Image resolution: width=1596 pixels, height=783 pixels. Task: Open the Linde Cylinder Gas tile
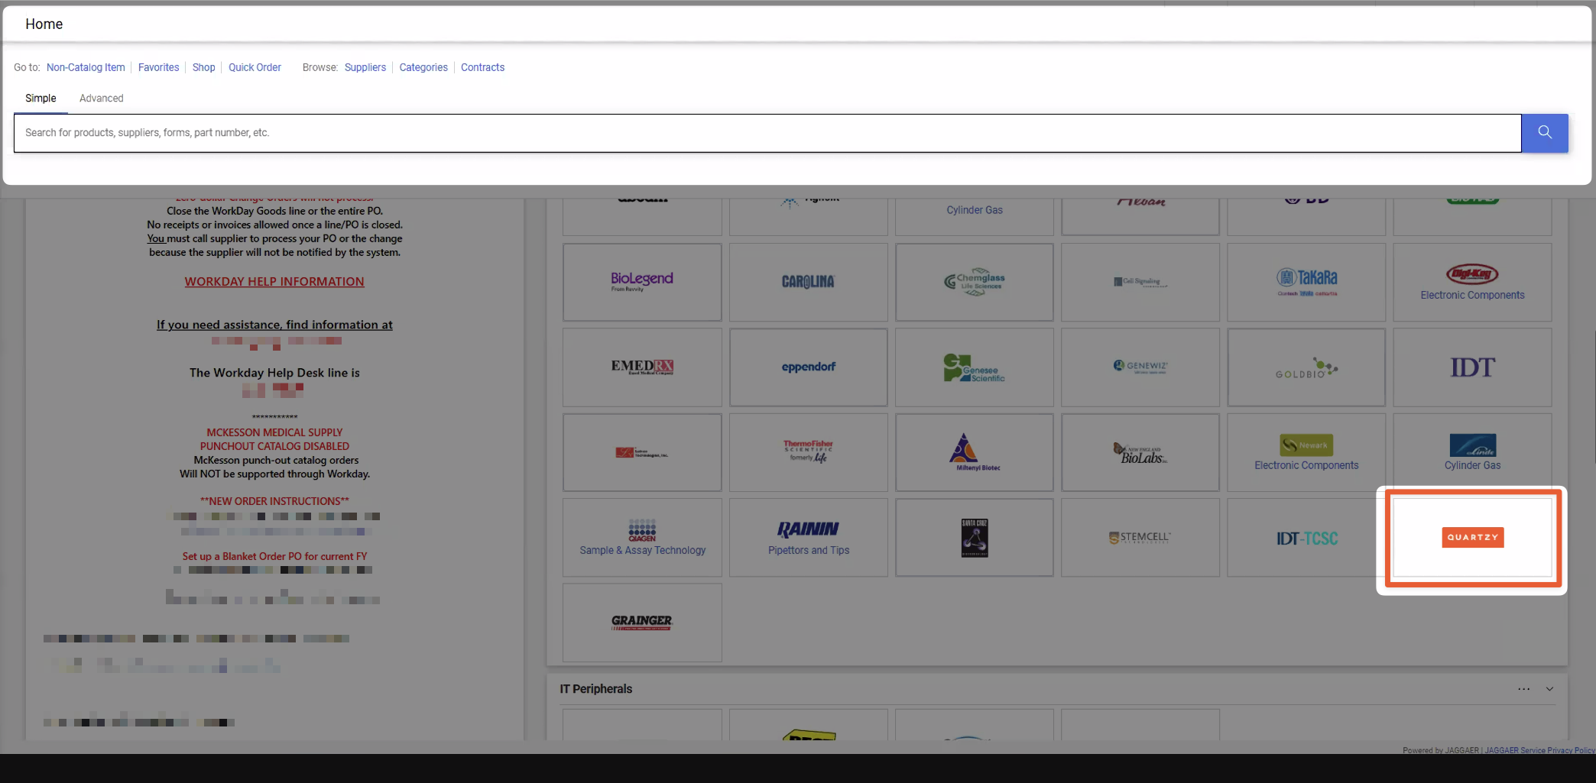point(1472,452)
